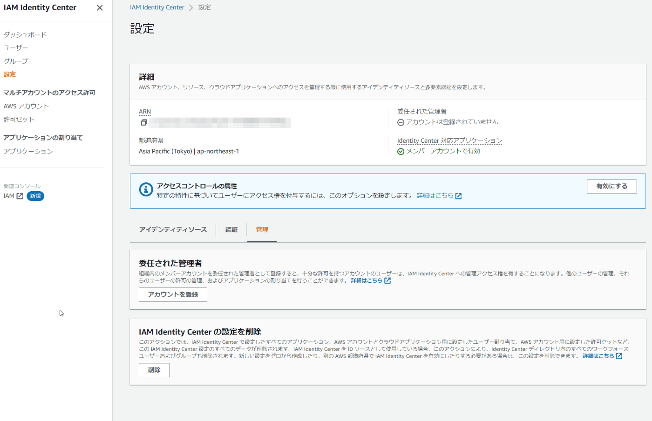Go to ユーザー in the sidebar
652x421 pixels.
16,48
